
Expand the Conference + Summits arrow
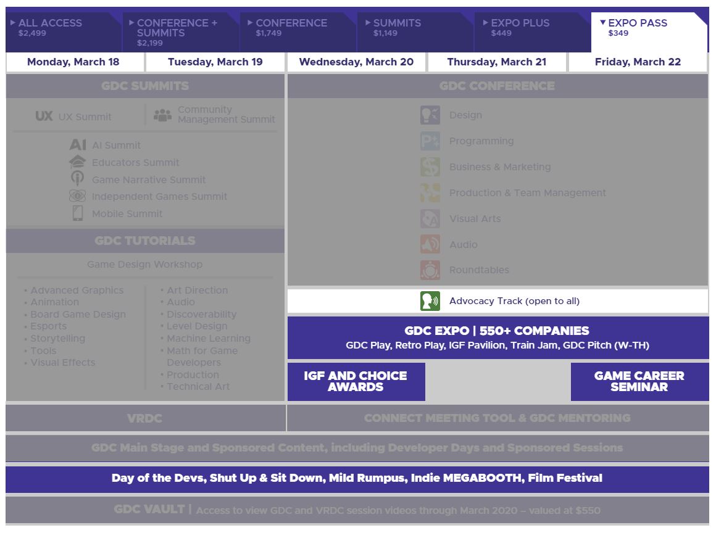pyautogui.click(x=131, y=22)
